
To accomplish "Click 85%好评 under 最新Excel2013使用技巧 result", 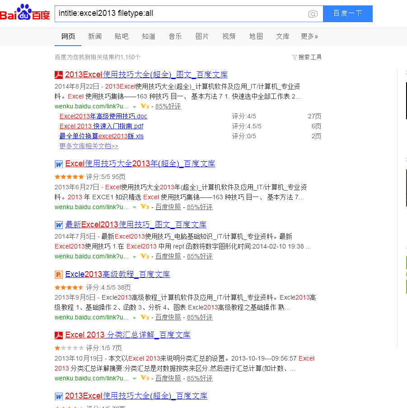I will [200, 257].
